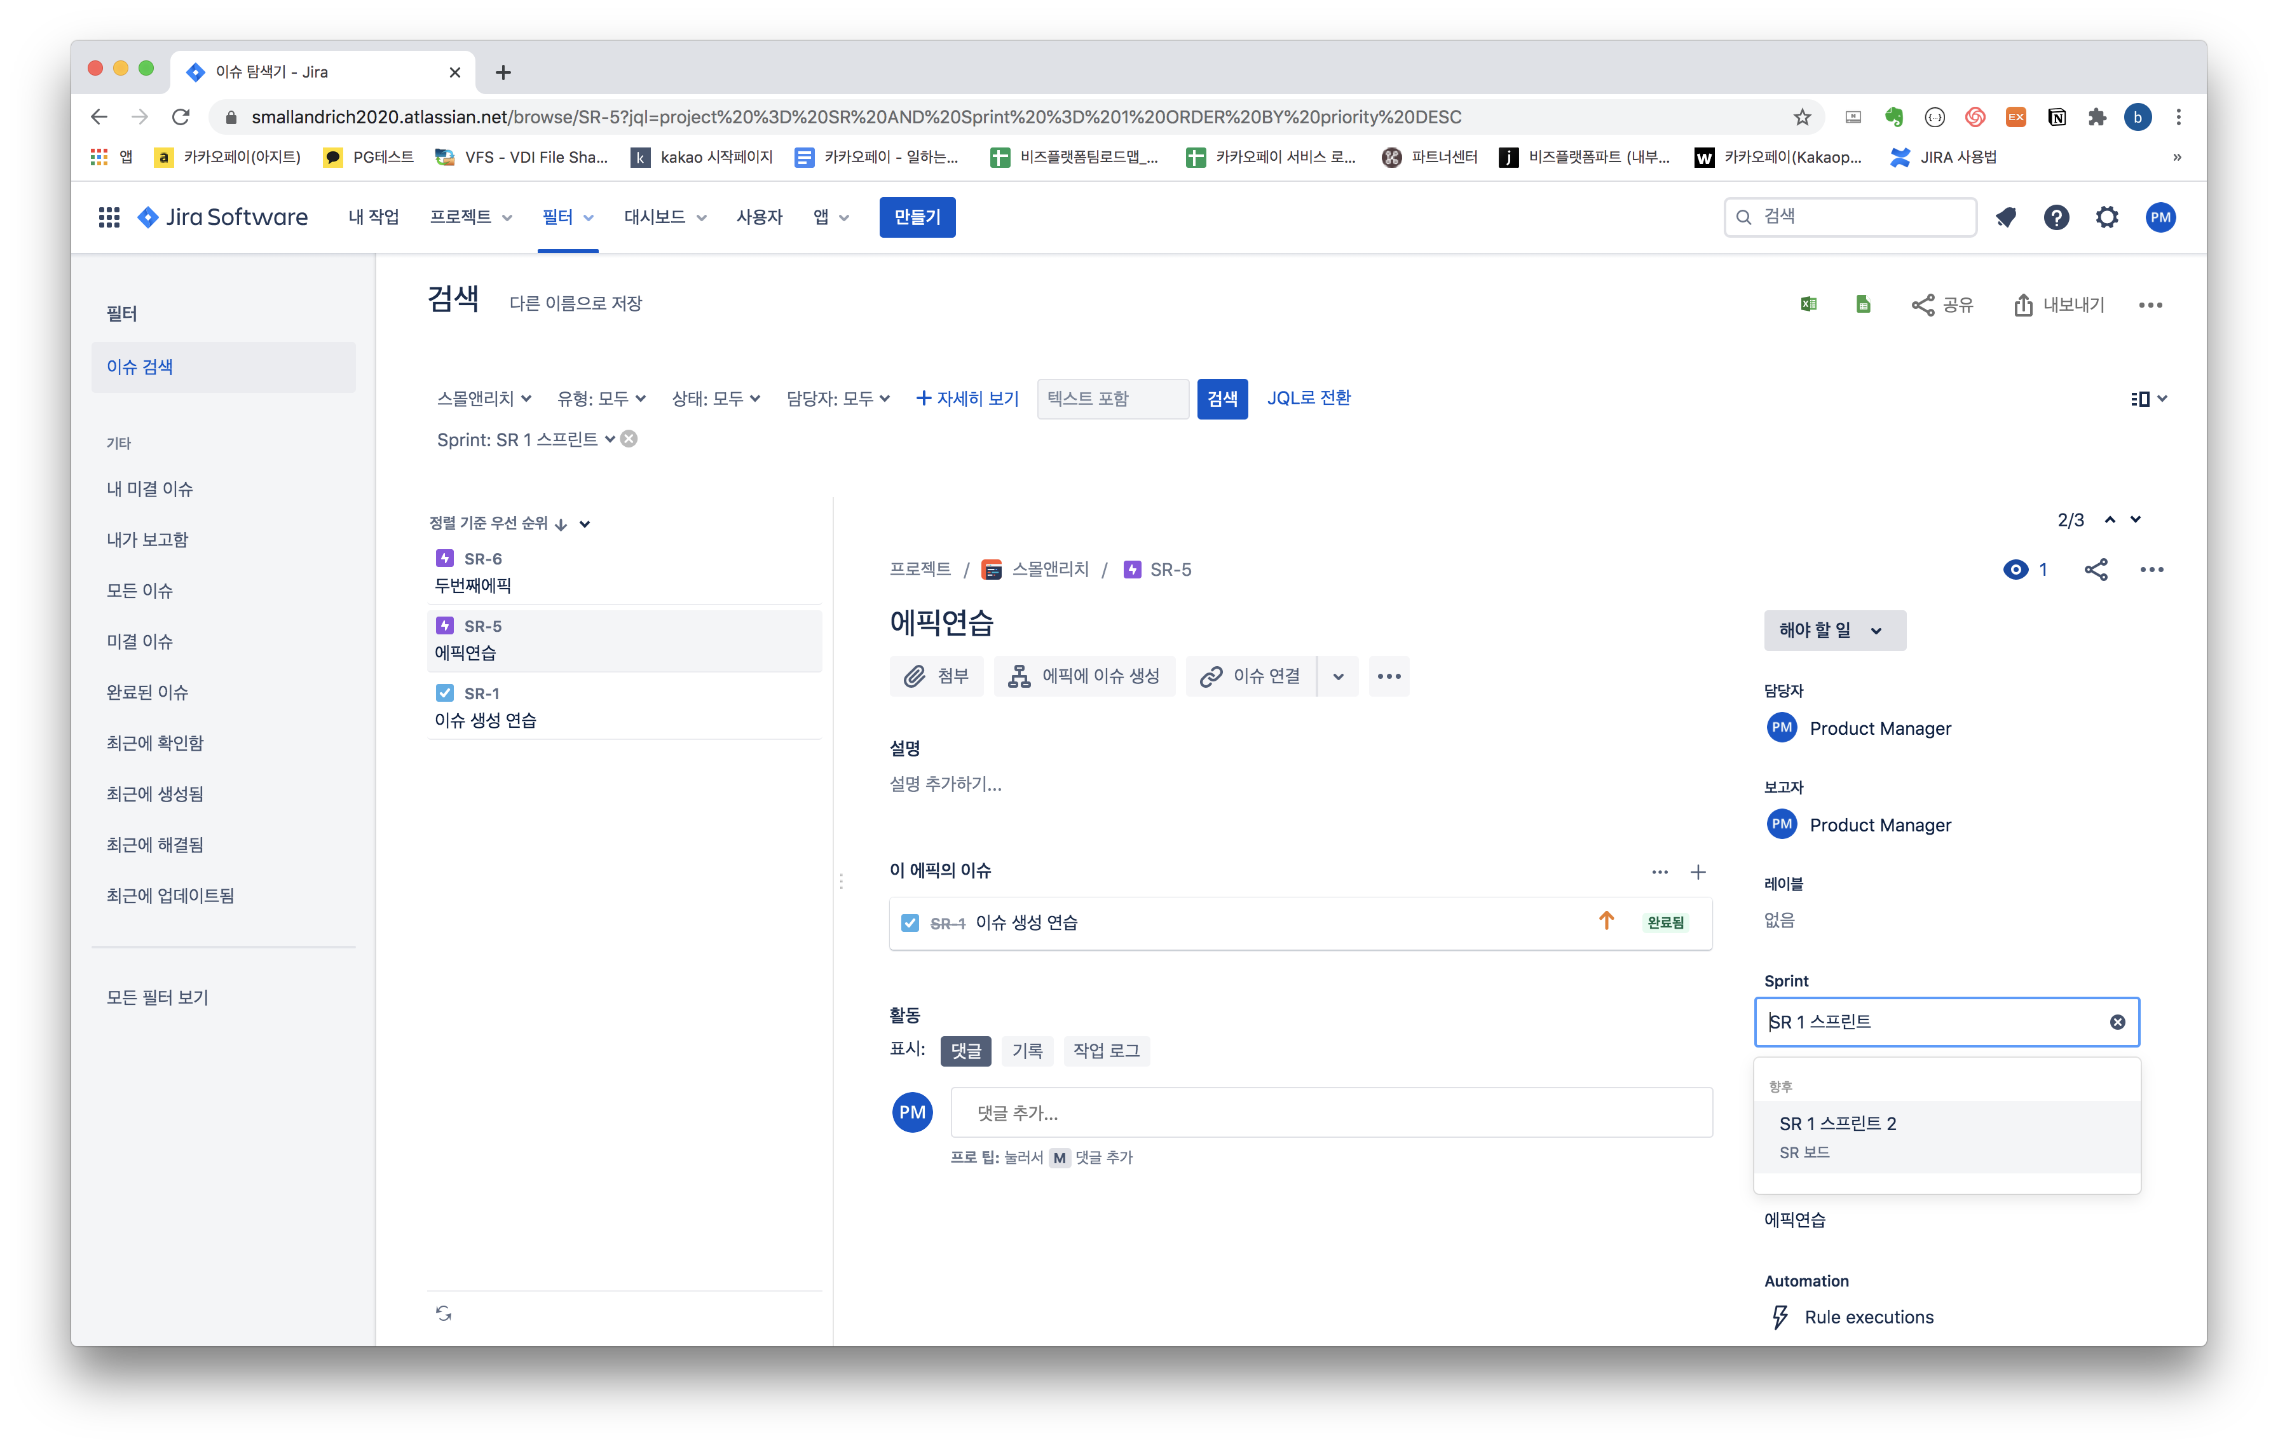Add issue with plus icon in epic section
Viewport: 2278px width, 1448px height.
coord(1698,872)
